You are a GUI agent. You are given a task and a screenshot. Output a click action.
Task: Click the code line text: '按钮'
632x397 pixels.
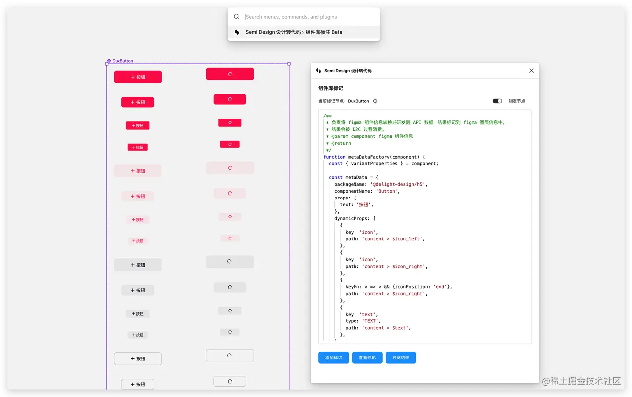coord(357,205)
